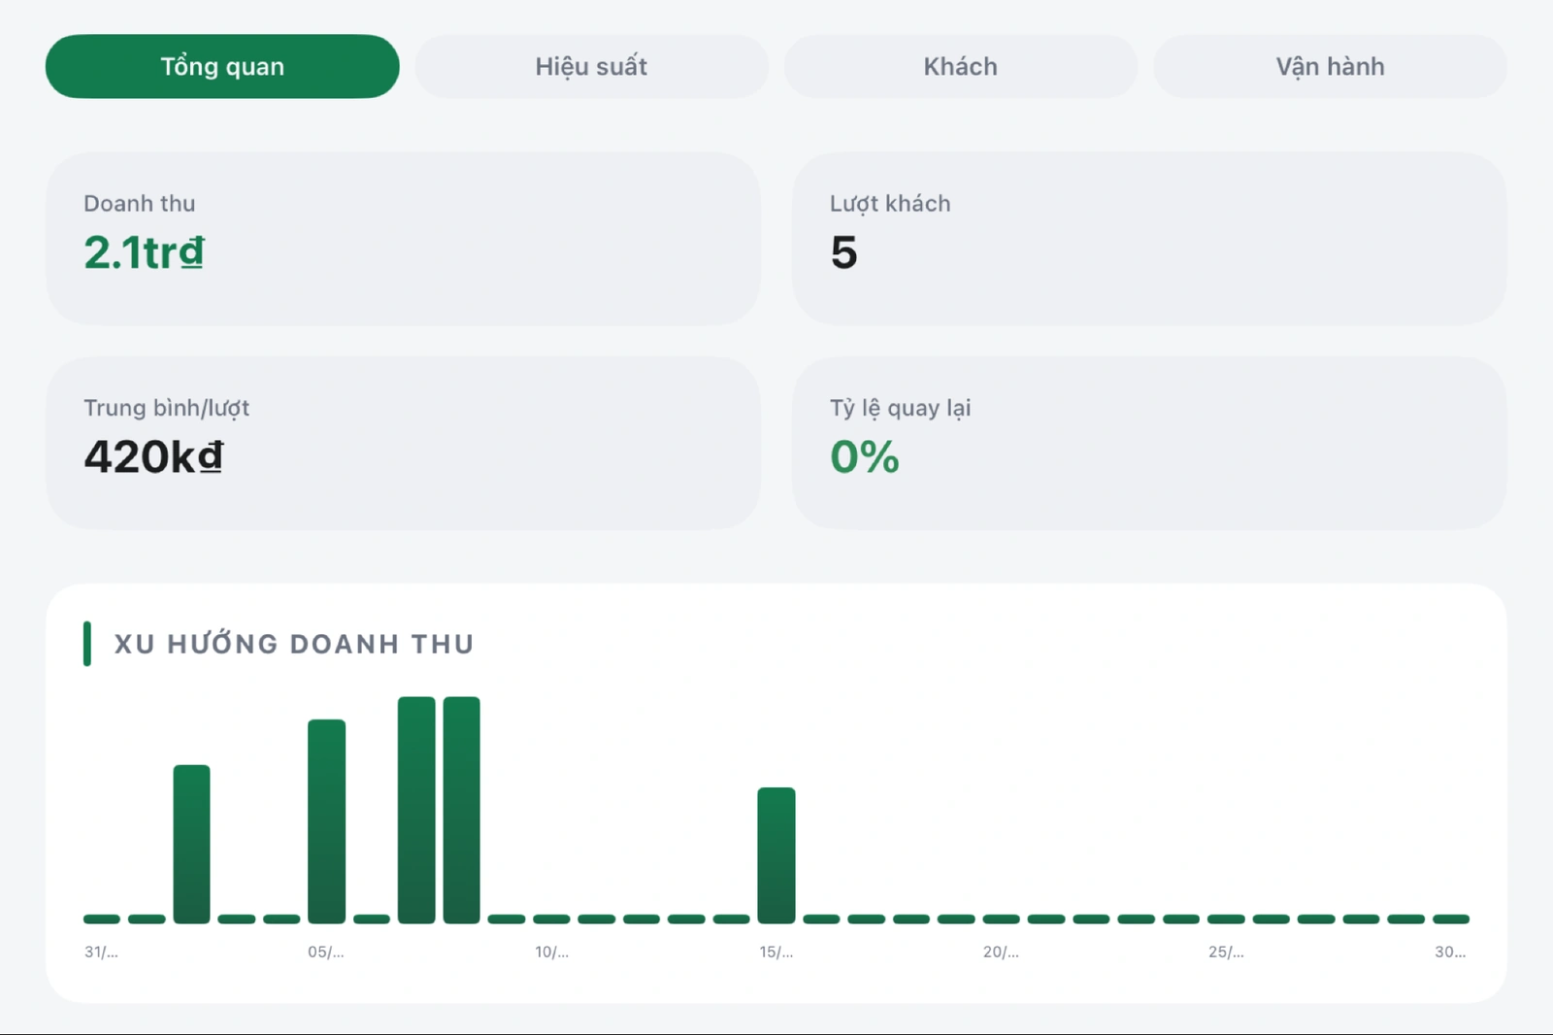Click the XU HƯỚNG DOANH THU chart title
The height and width of the screenshot is (1035, 1553).
(294, 644)
